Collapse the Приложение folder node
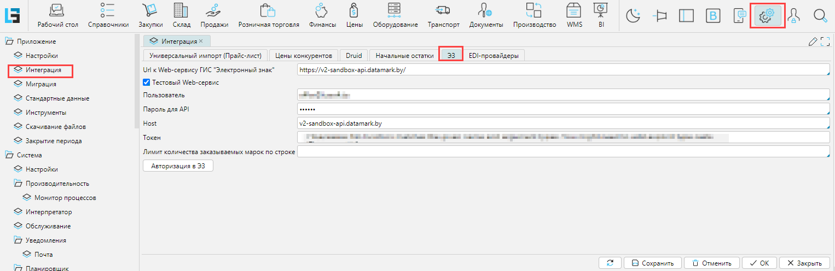The width and height of the screenshot is (835, 271). (x=9, y=42)
